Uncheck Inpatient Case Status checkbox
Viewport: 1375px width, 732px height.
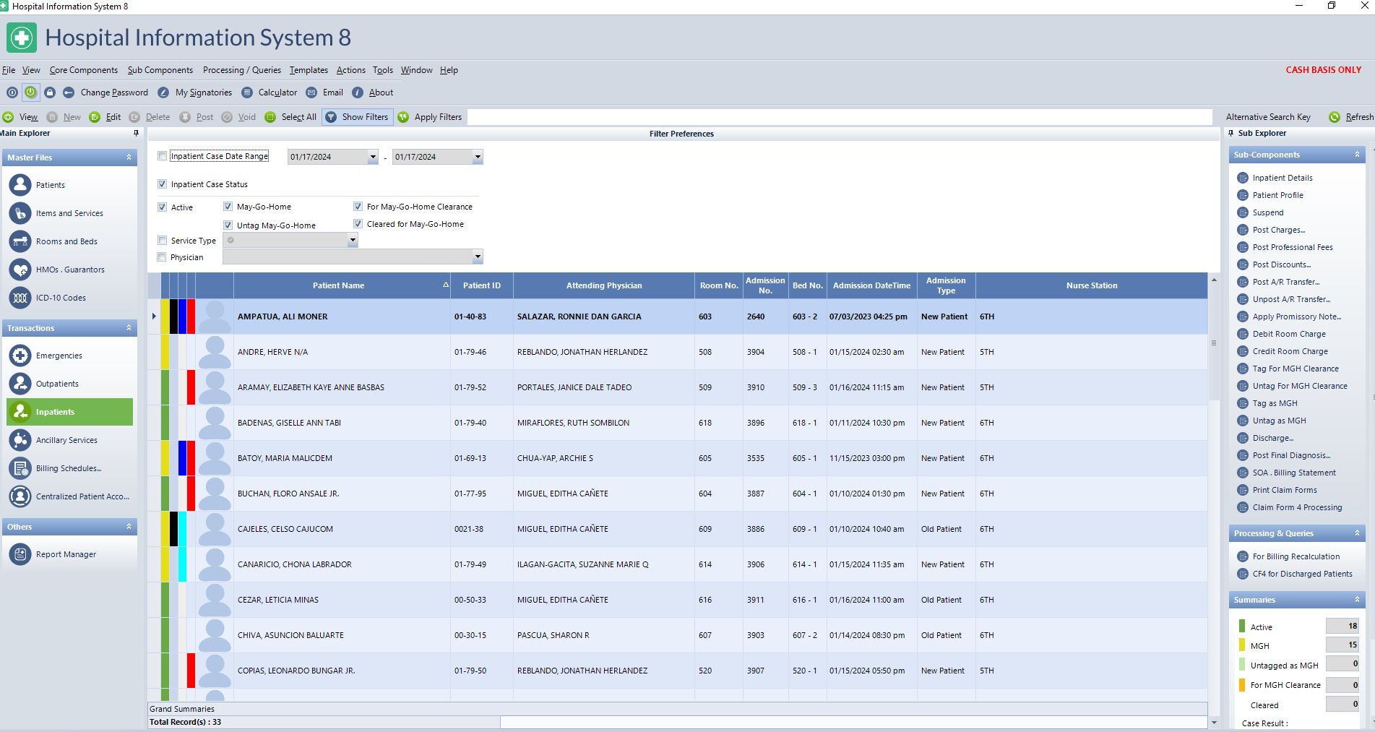(x=163, y=184)
